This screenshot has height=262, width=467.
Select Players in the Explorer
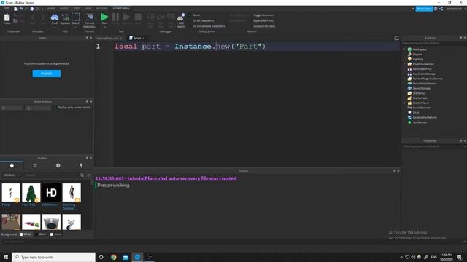click(x=417, y=55)
